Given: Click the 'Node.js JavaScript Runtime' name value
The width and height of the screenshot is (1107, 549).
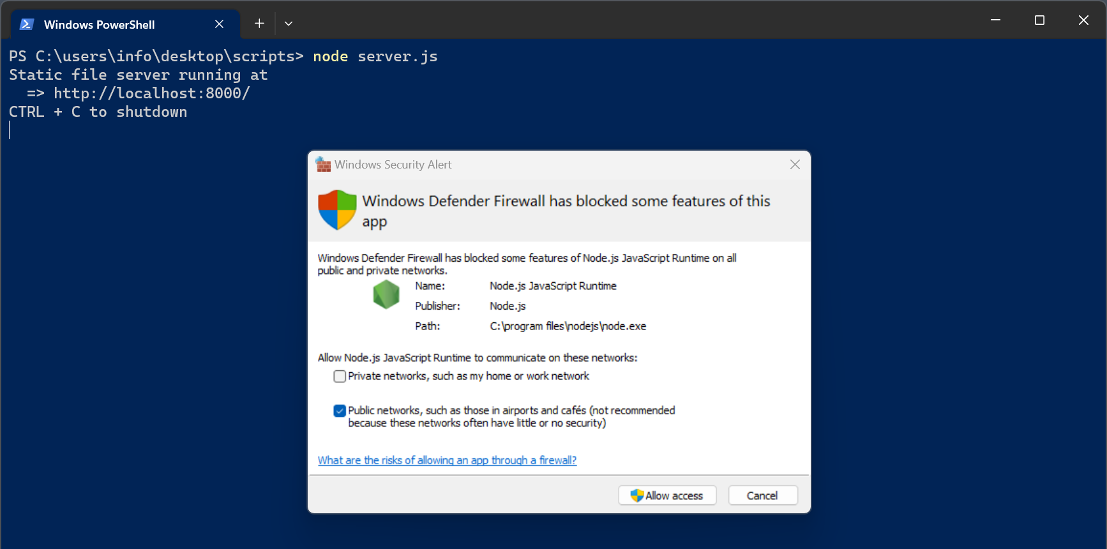Looking at the screenshot, I should [x=553, y=286].
